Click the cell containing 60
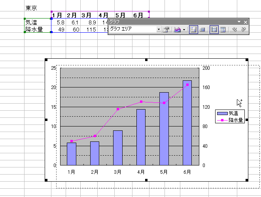The image size is (261, 197). (73, 29)
